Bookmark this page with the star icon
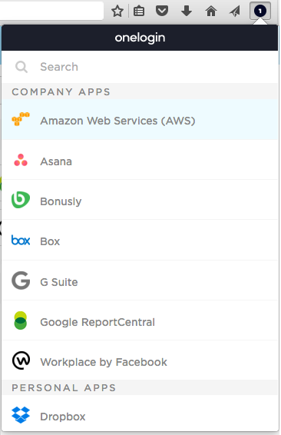Image resolution: width=281 pixels, height=435 pixels. pos(117,12)
